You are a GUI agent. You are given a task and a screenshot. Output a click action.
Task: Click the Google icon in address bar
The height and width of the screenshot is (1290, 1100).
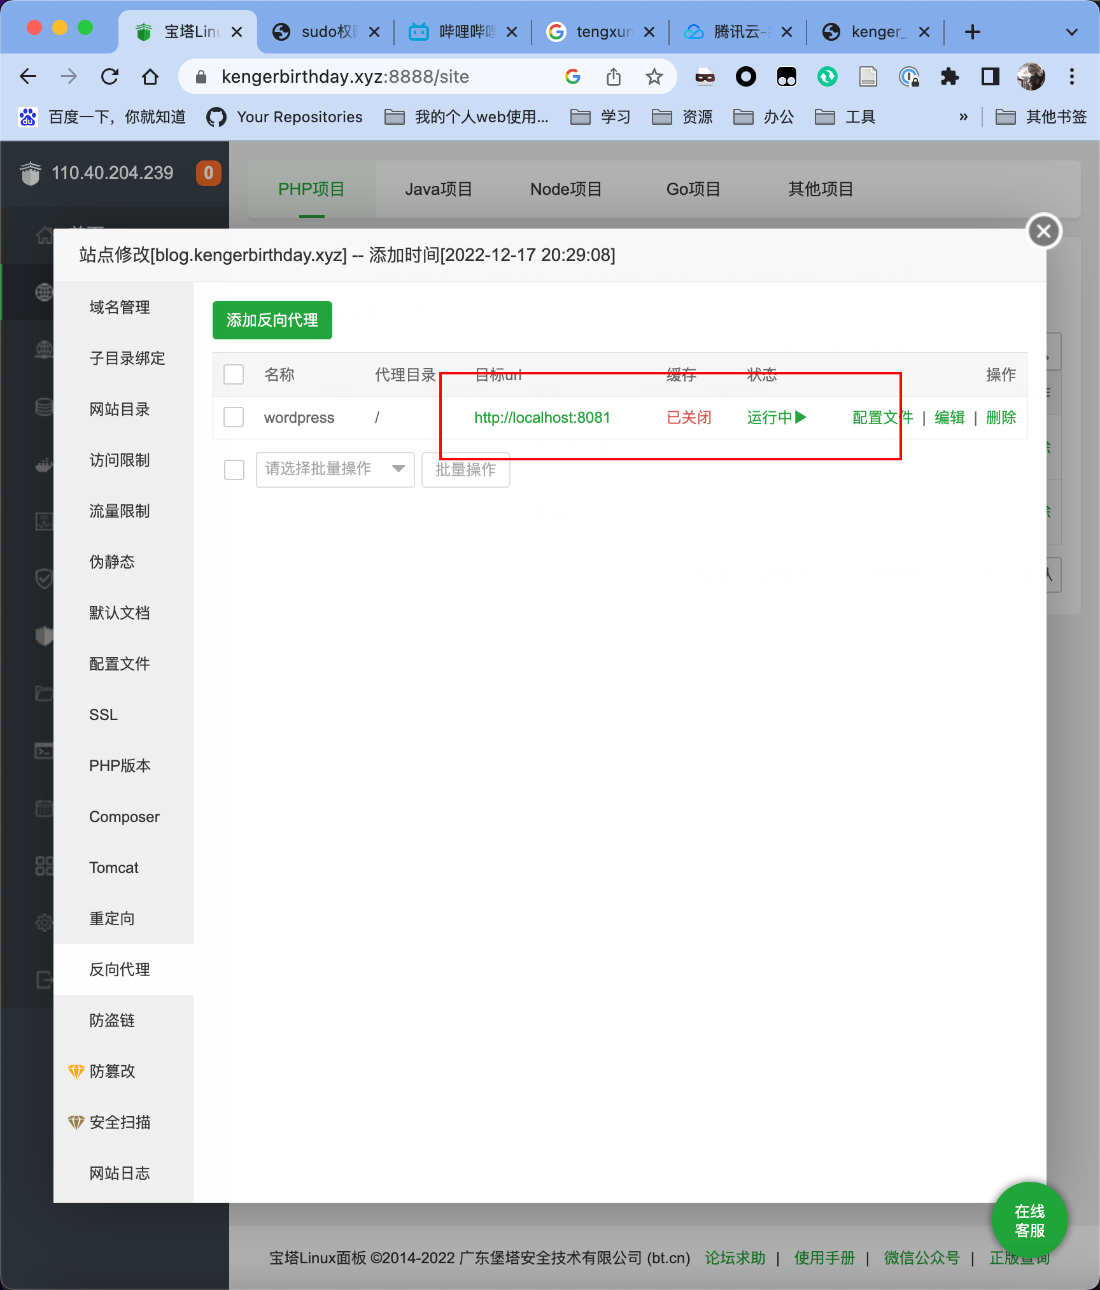573,77
